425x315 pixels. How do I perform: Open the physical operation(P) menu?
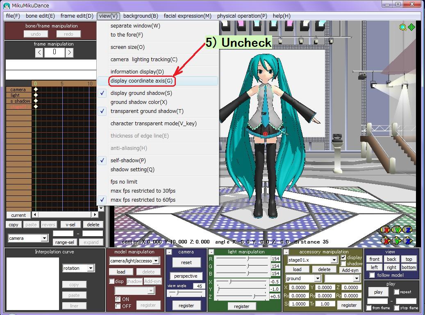(242, 16)
